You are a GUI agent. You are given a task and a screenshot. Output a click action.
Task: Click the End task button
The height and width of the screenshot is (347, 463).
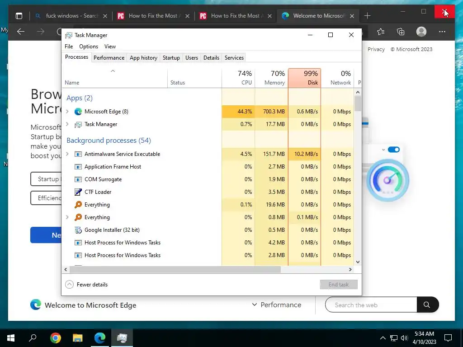[x=339, y=285]
